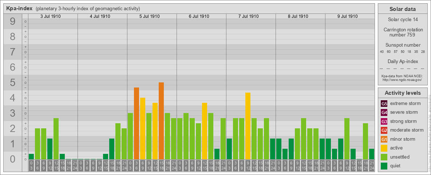Screen dimensions: 431x175
Task: Select the '6 Jul 1910' date header
Action: pyautogui.click(x=199, y=16)
